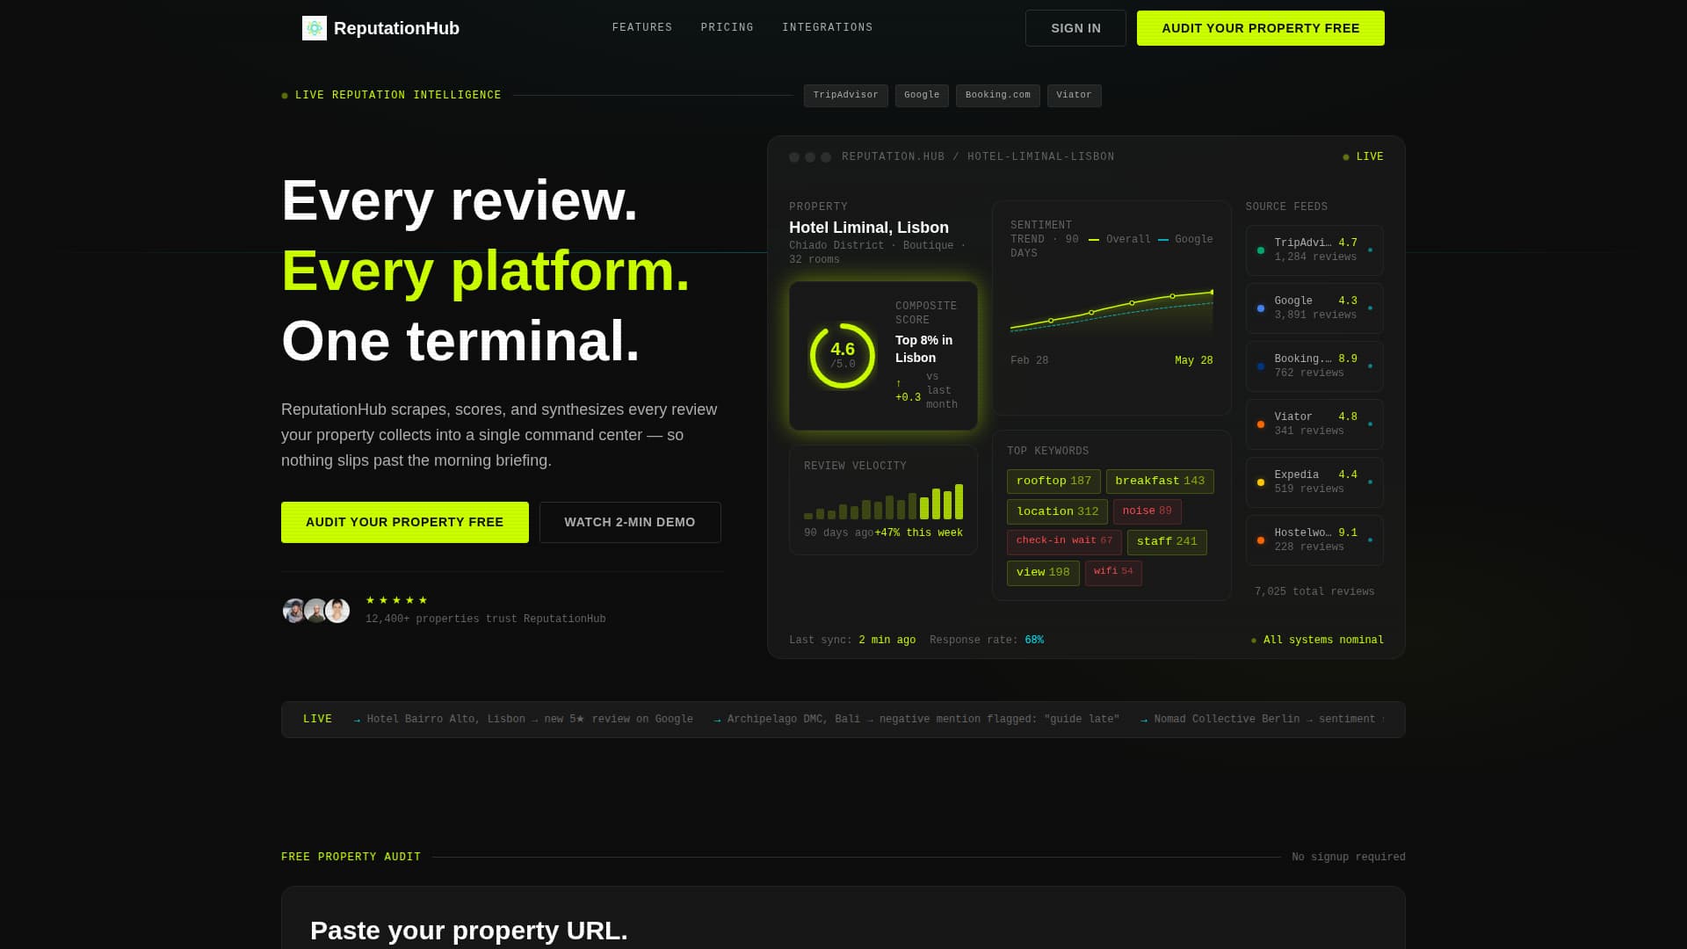Click All systems nominal status

click(1317, 641)
